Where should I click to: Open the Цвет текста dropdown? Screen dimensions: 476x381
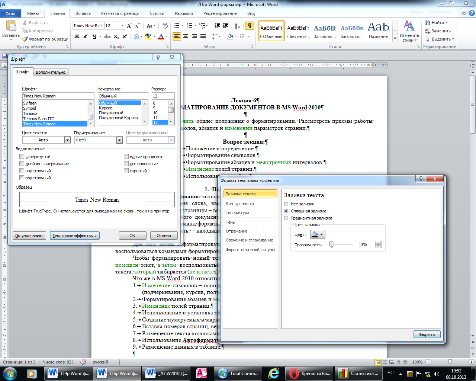pos(67,140)
